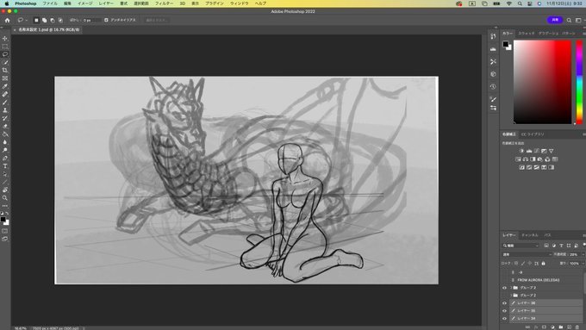586x330 pixels.
Task: Click the foreground color swatch in Color panel
Action: click(x=505, y=44)
